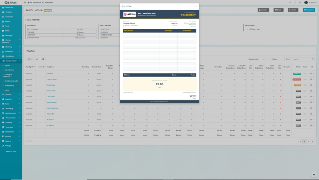
Task: Click the CANCELLED status badge
Action: point(297,79)
